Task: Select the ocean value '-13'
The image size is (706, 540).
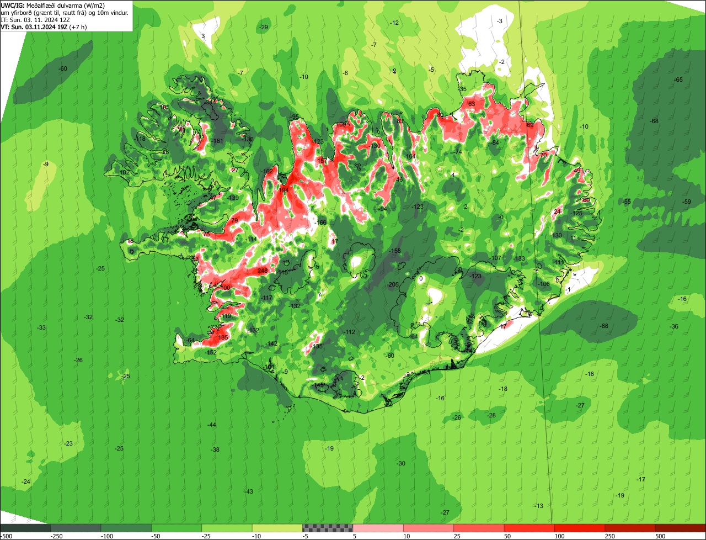Action: [x=539, y=506]
